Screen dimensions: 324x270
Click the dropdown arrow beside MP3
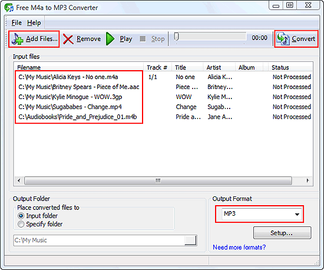pyautogui.click(x=297, y=215)
